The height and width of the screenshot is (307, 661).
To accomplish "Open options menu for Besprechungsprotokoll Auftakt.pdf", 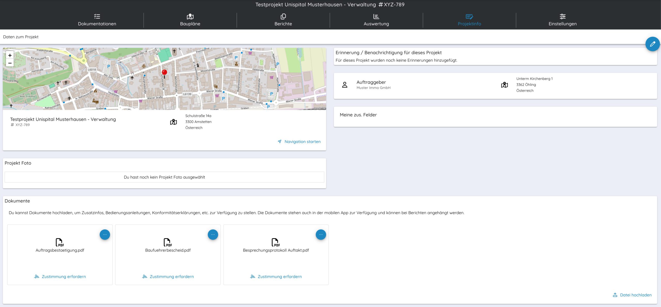I will click(x=321, y=234).
